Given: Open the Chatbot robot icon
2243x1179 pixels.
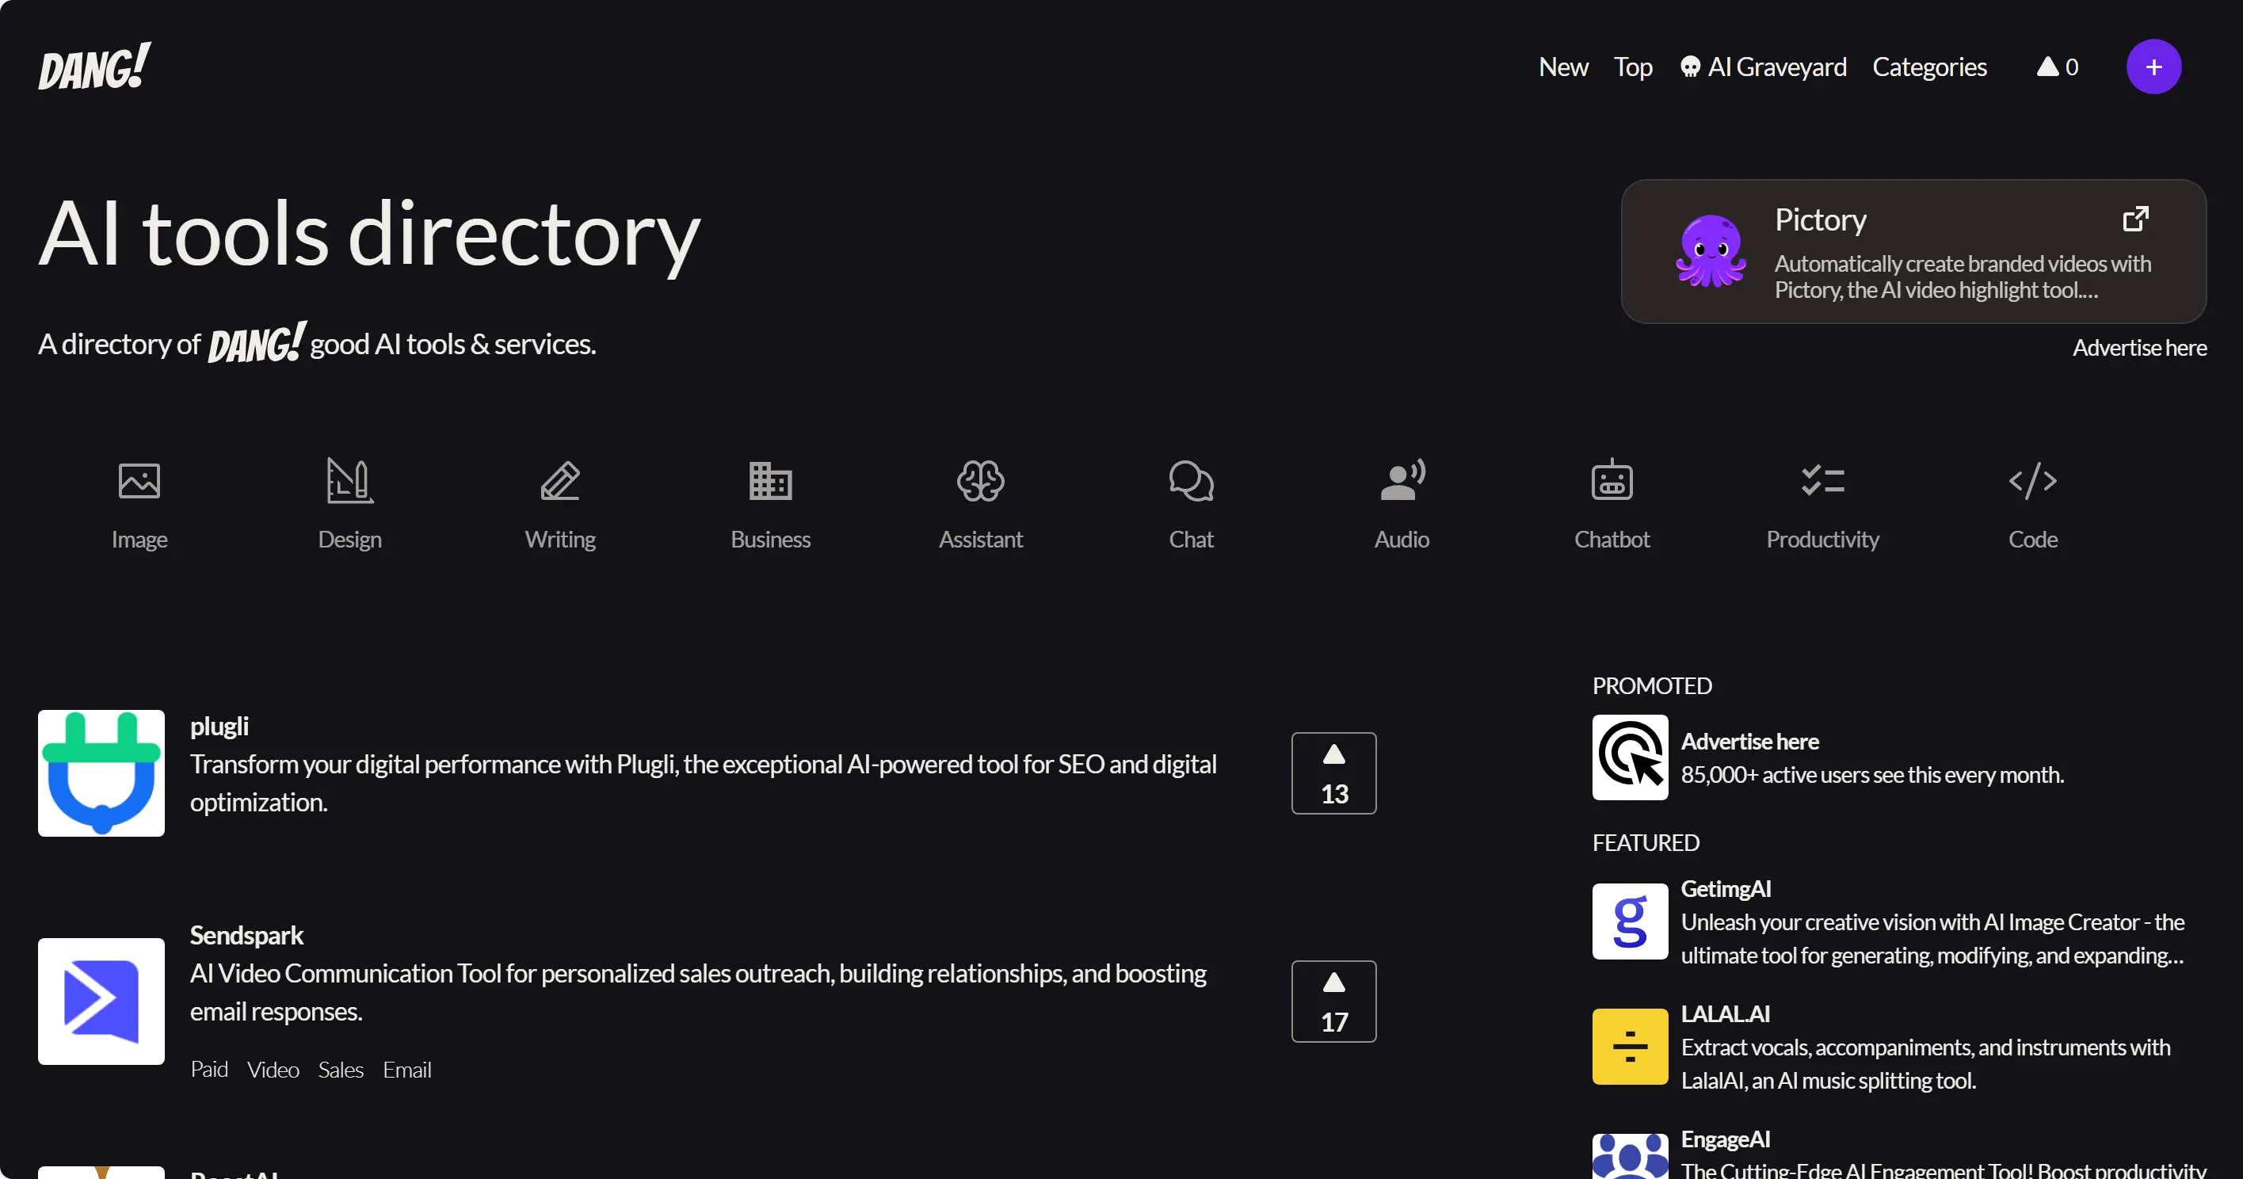Looking at the screenshot, I should [1612, 479].
